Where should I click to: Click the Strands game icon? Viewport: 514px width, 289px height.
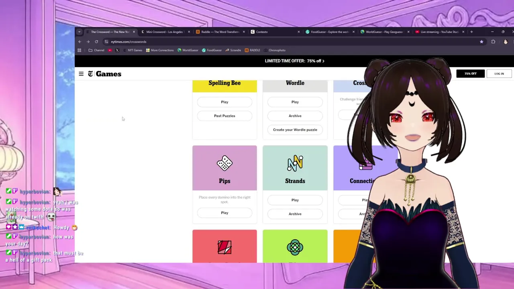(x=295, y=163)
